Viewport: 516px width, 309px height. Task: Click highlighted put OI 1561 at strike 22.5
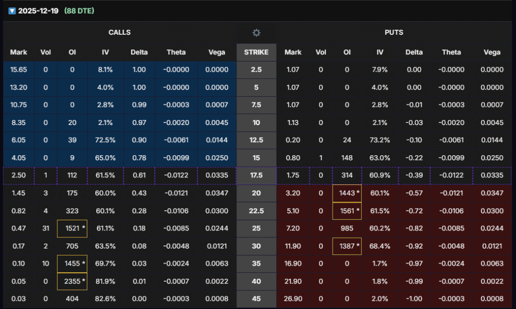click(347, 211)
